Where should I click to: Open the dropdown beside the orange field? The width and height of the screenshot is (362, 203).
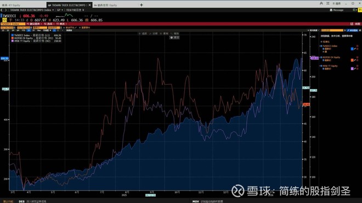click(x=344, y=31)
